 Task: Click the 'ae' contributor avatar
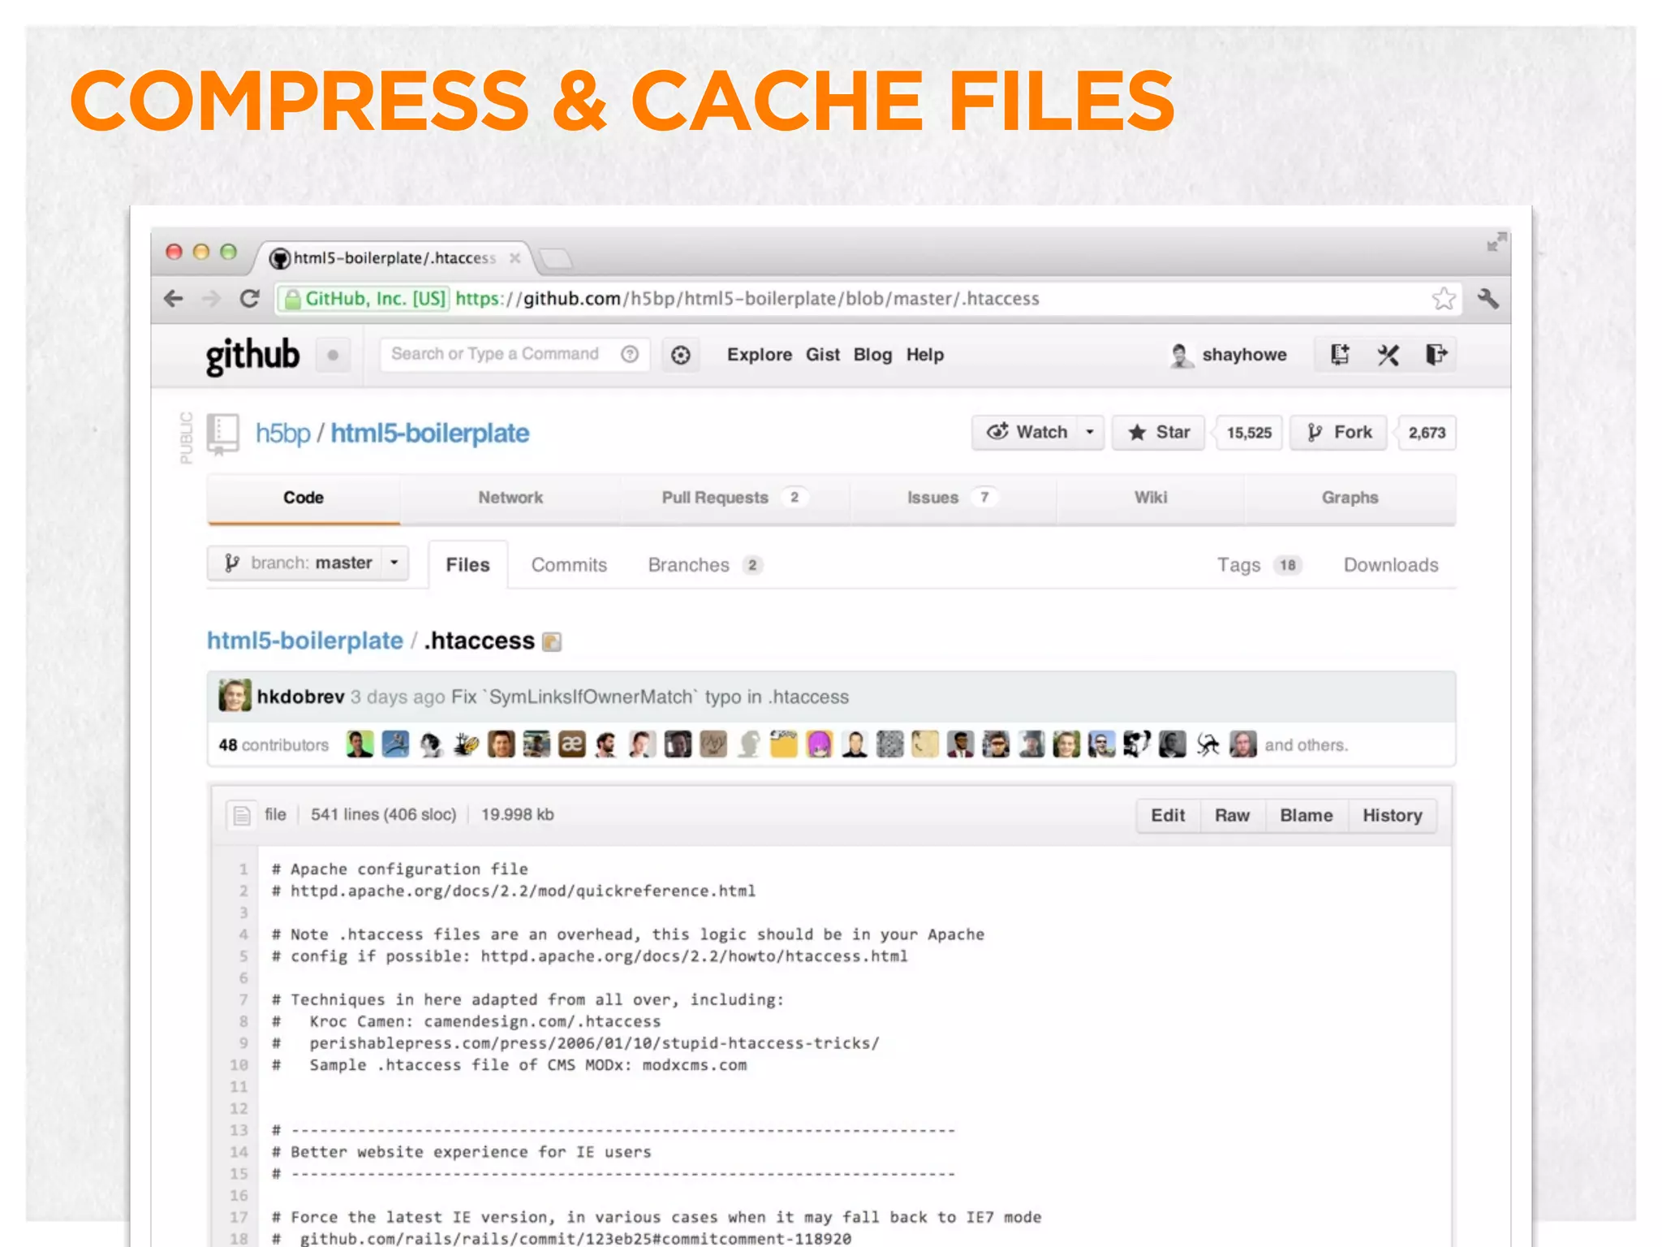pyautogui.click(x=571, y=744)
